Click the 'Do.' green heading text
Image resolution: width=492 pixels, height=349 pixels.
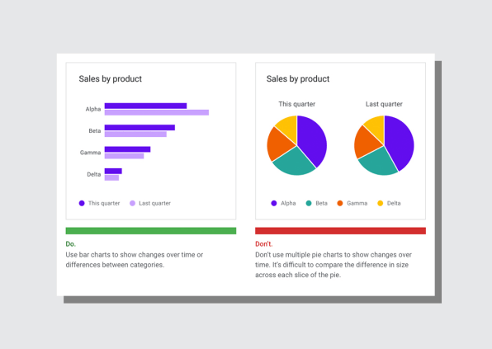coord(71,244)
